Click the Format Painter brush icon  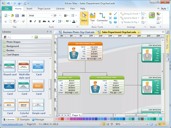(x=23, y=21)
